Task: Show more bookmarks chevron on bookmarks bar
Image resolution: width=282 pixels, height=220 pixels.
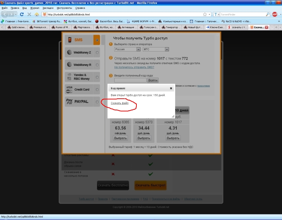Action: click(x=279, y=21)
